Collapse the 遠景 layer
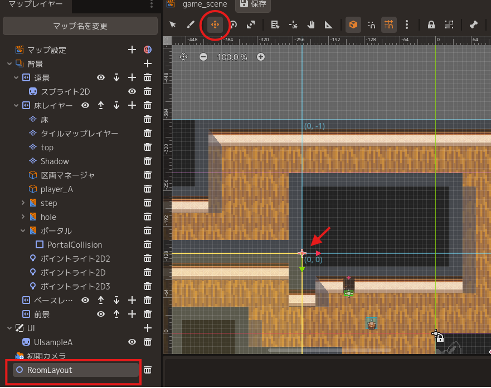 coord(16,77)
